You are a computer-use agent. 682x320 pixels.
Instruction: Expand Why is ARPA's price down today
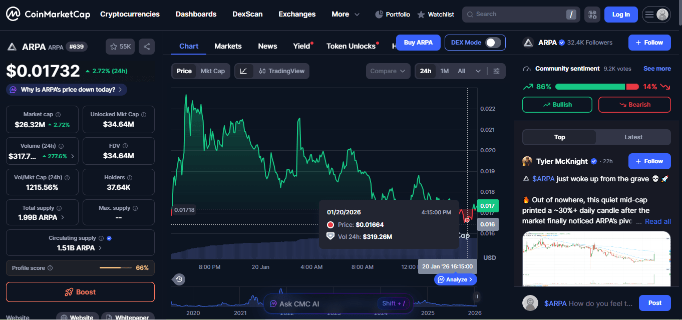point(67,90)
